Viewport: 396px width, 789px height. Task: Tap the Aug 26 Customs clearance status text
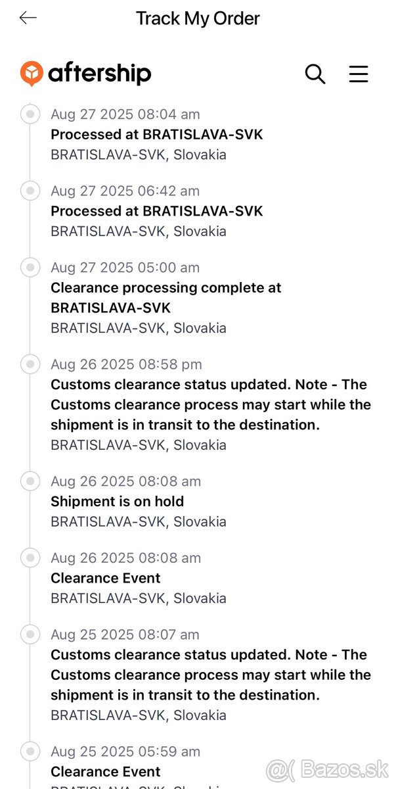tap(210, 404)
